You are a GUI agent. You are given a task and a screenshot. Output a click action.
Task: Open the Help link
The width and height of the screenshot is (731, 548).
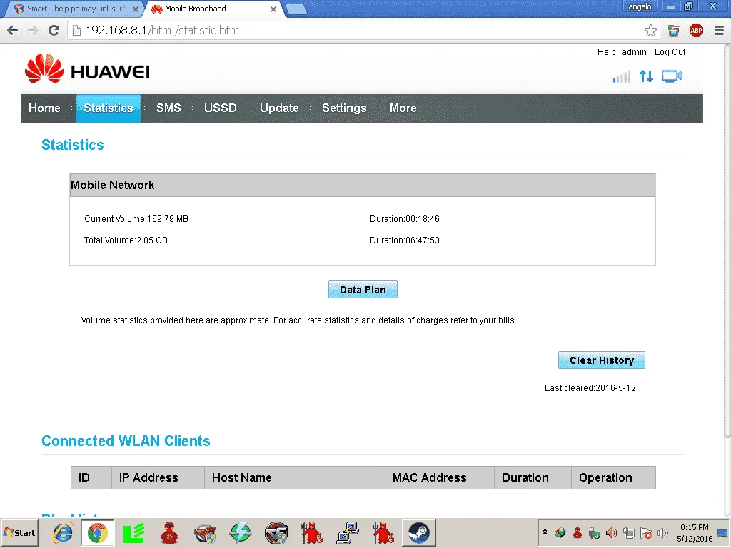click(607, 51)
